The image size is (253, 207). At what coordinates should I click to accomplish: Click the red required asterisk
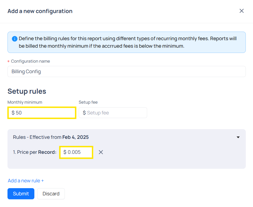9,61
